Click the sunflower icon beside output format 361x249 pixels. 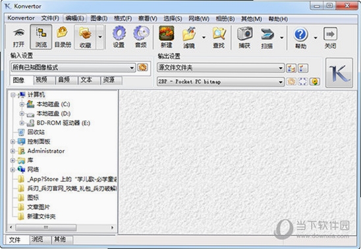315,82
